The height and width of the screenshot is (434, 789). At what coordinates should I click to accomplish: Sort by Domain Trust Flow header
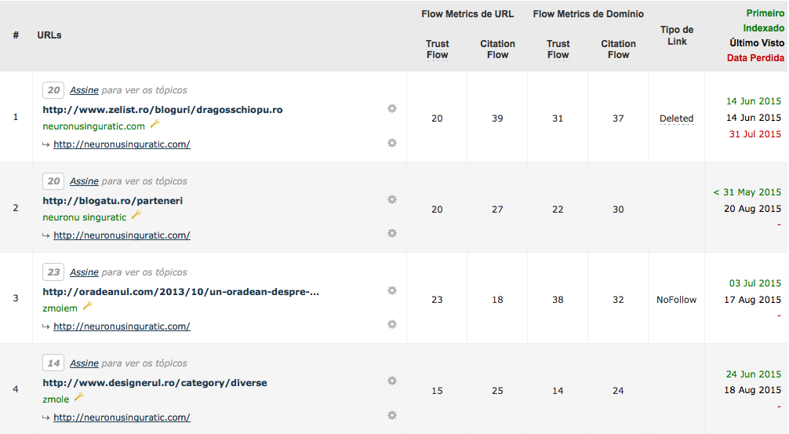[x=558, y=49]
